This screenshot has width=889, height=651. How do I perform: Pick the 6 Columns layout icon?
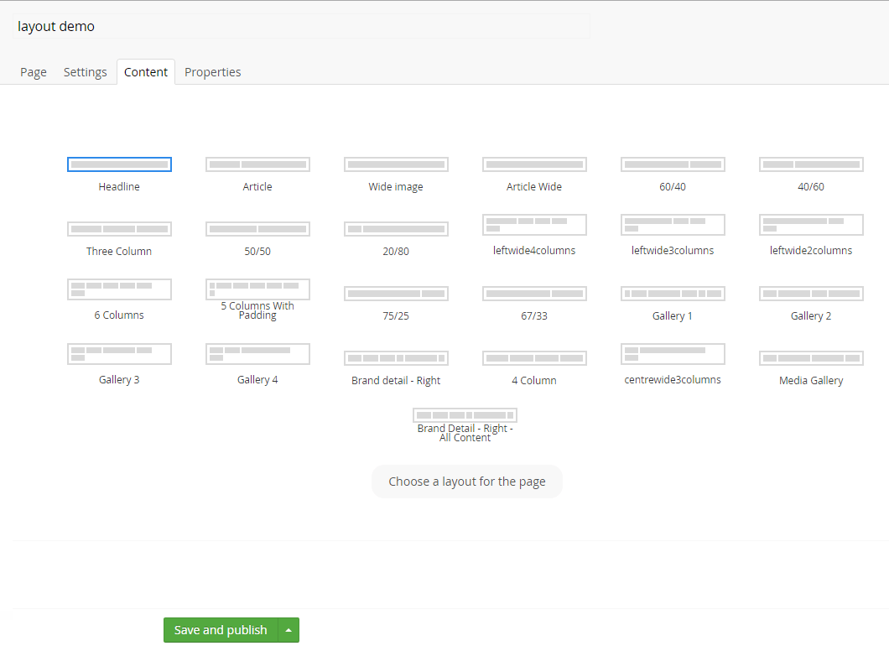[119, 289]
